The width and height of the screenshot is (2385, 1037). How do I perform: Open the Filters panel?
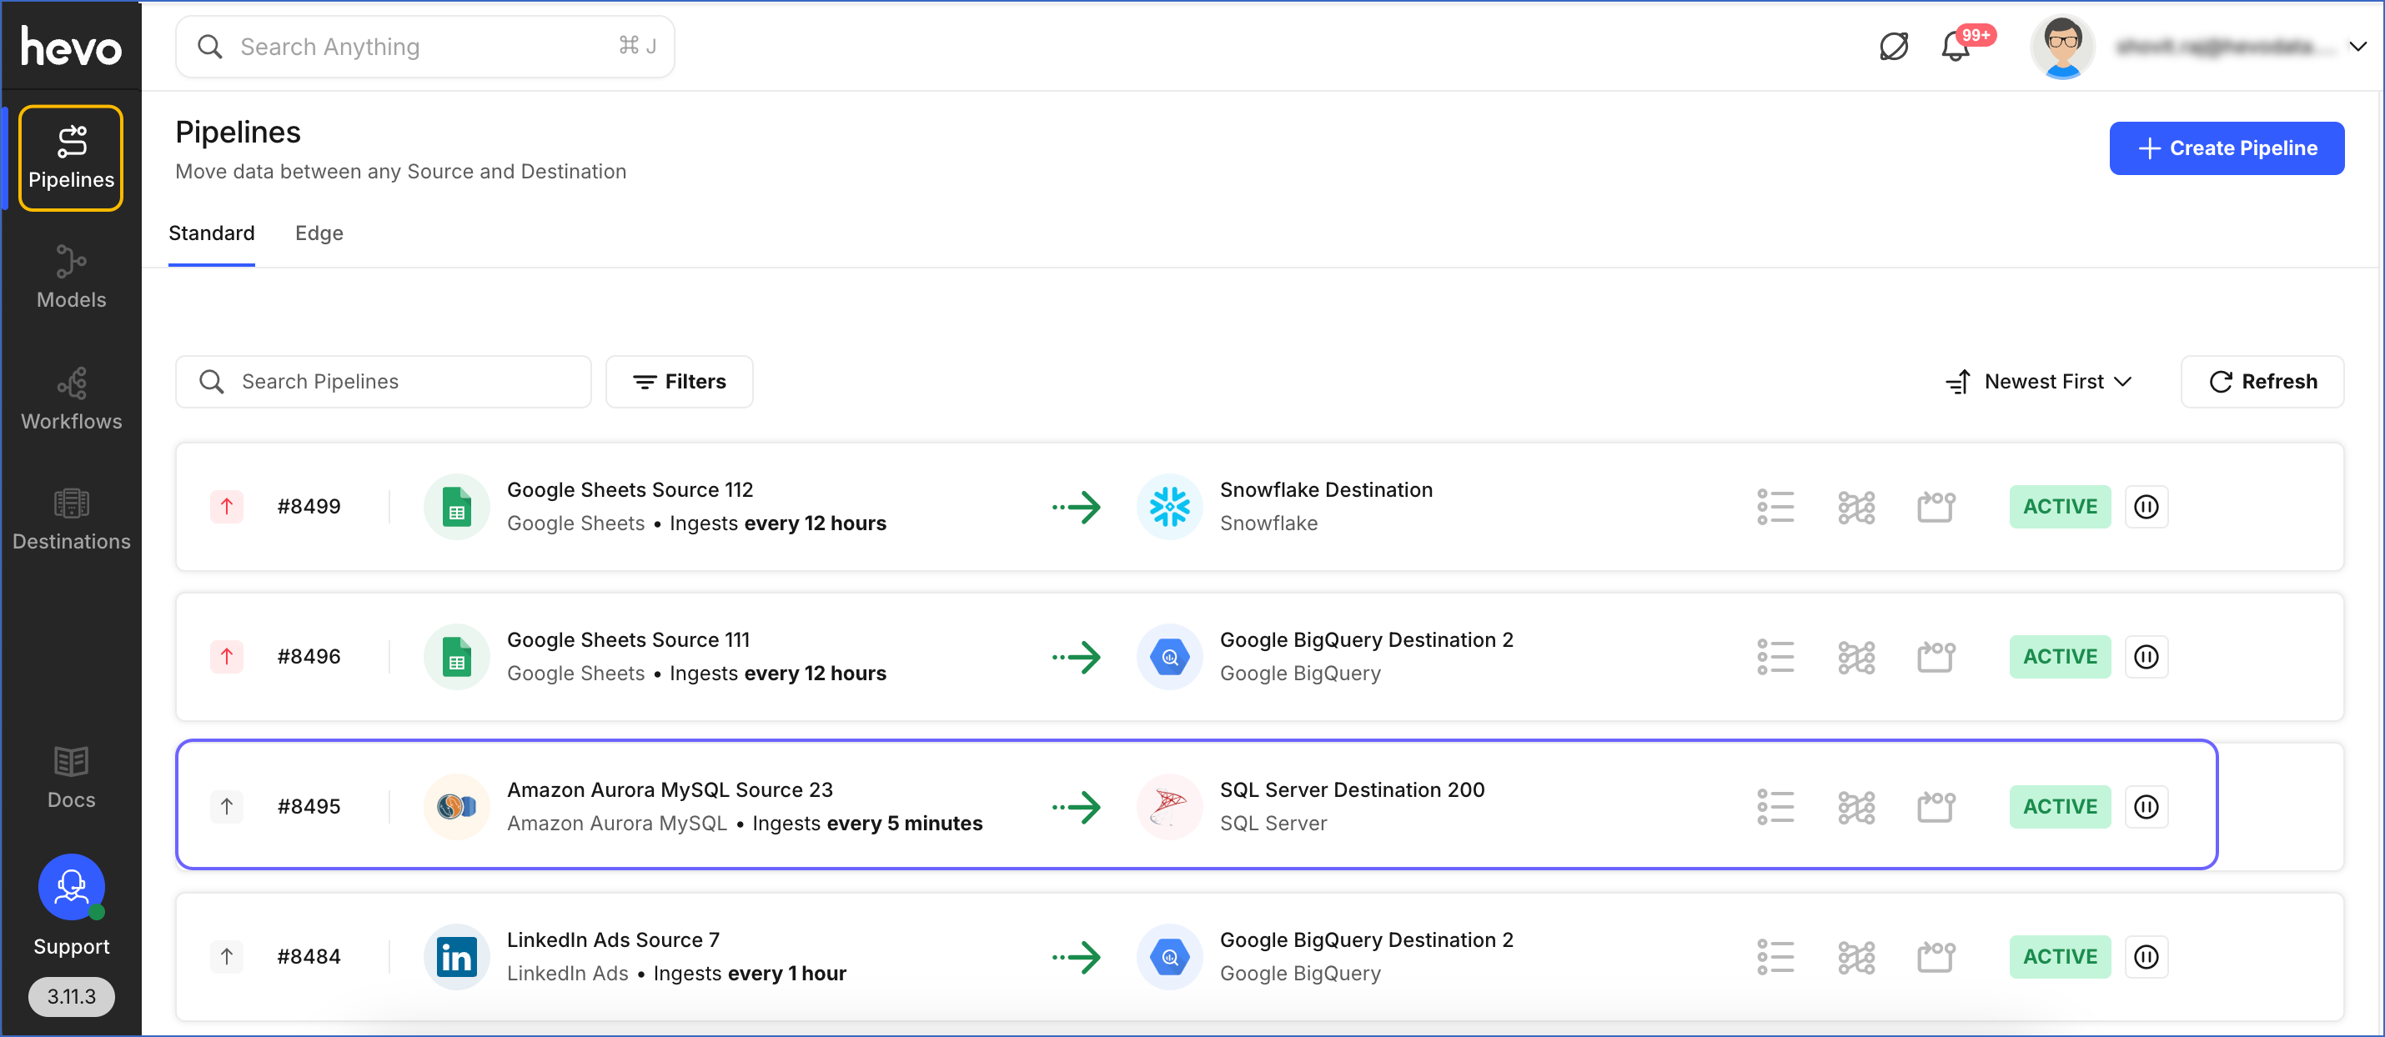click(679, 382)
